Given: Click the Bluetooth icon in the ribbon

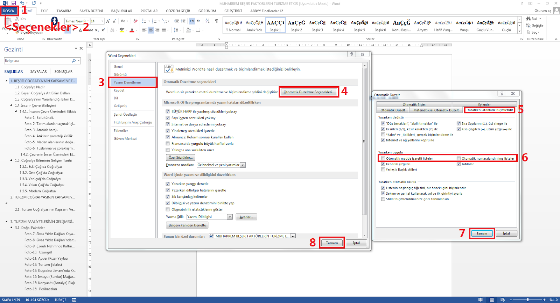Looking at the screenshot, I should 55,20.
